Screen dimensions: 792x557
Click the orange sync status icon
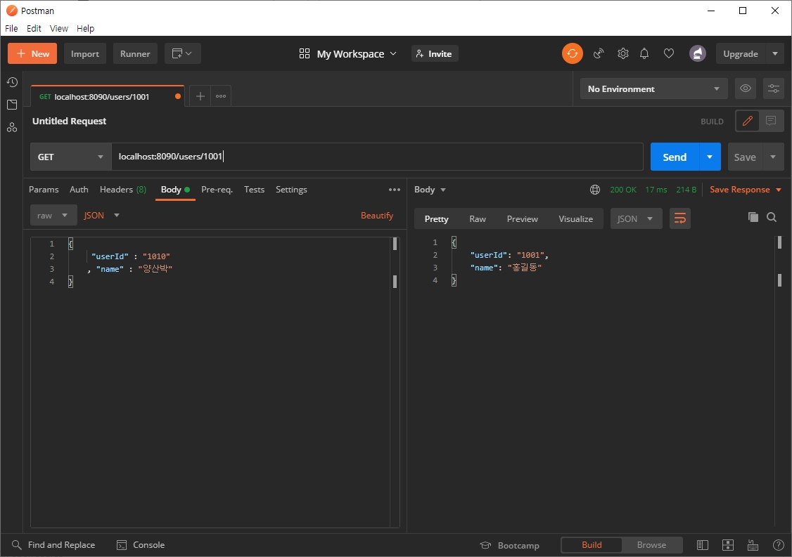pyautogui.click(x=573, y=53)
